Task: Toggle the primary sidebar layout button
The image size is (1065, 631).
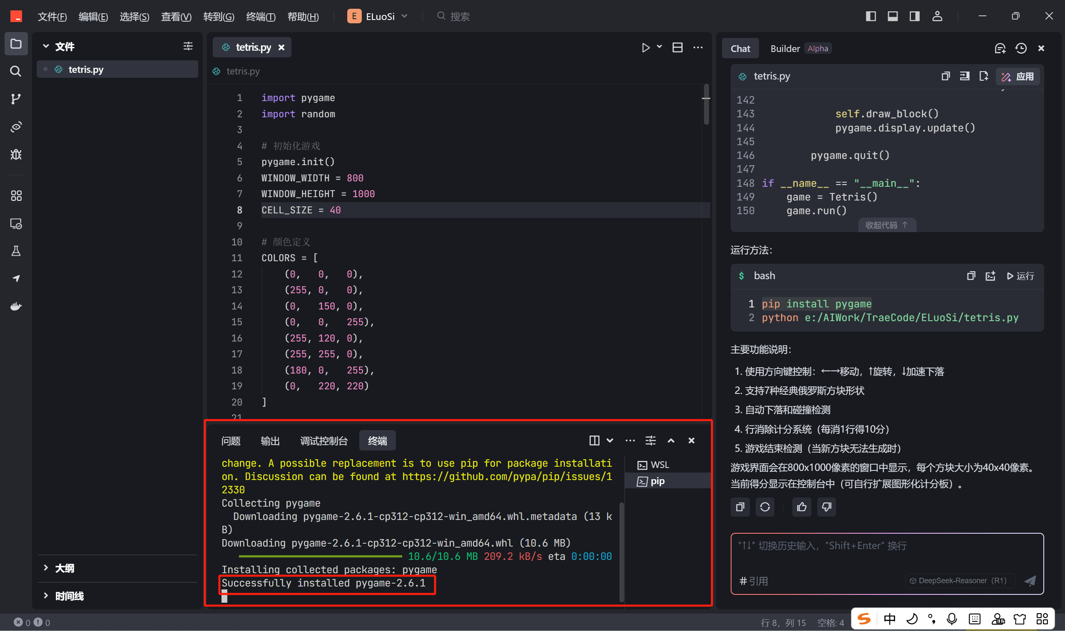Action: pos(871,16)
